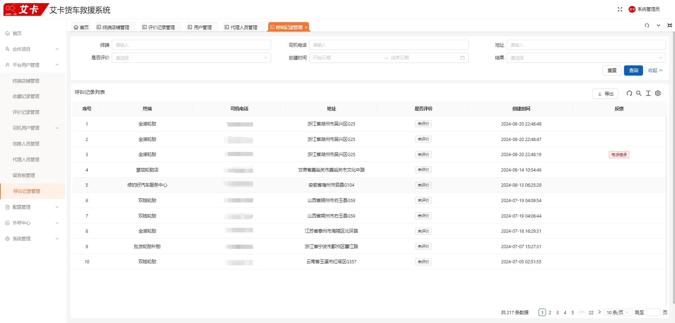
Task: Focus the 司机电话 filter input
Action: pos(389,45)
